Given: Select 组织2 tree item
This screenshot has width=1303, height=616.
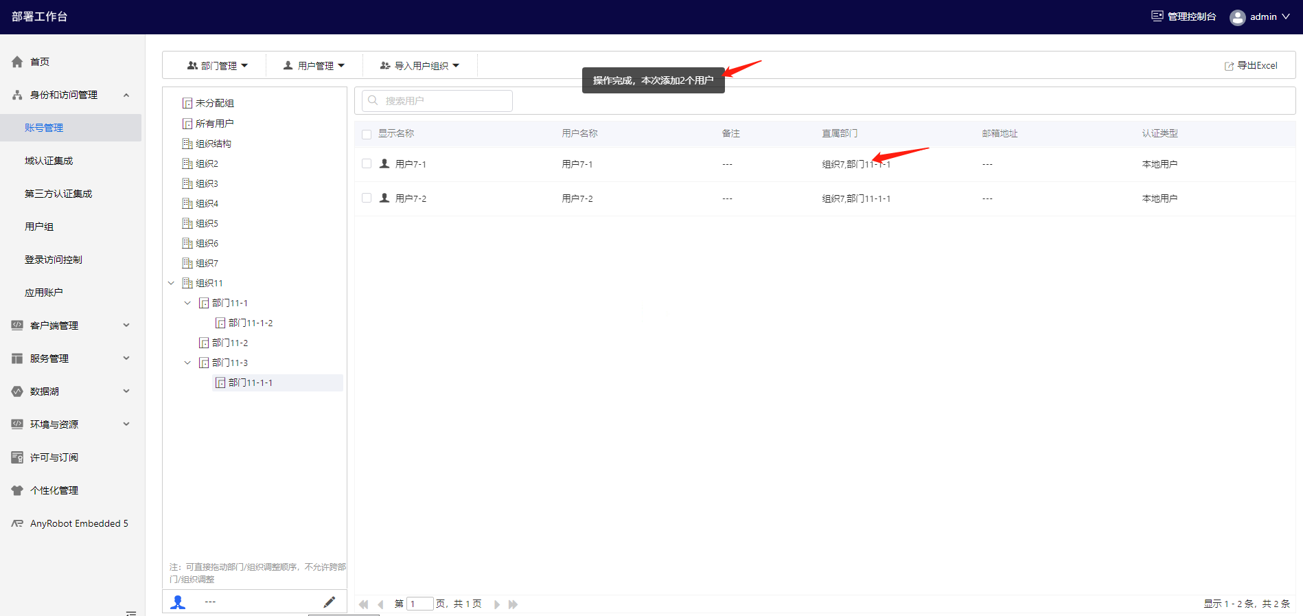Looking at the screenshot, I should [x=207, y=163].
